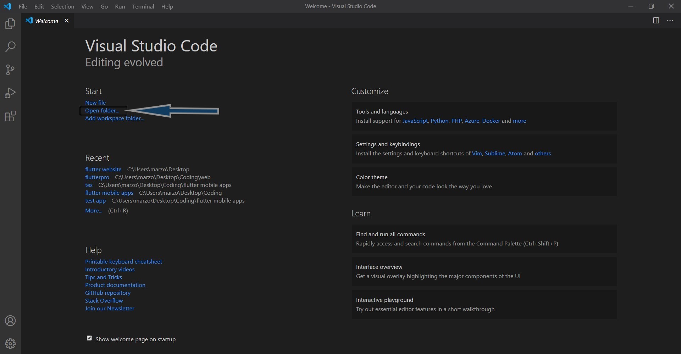Expand More... recent folders list

[x=94, y=210]
